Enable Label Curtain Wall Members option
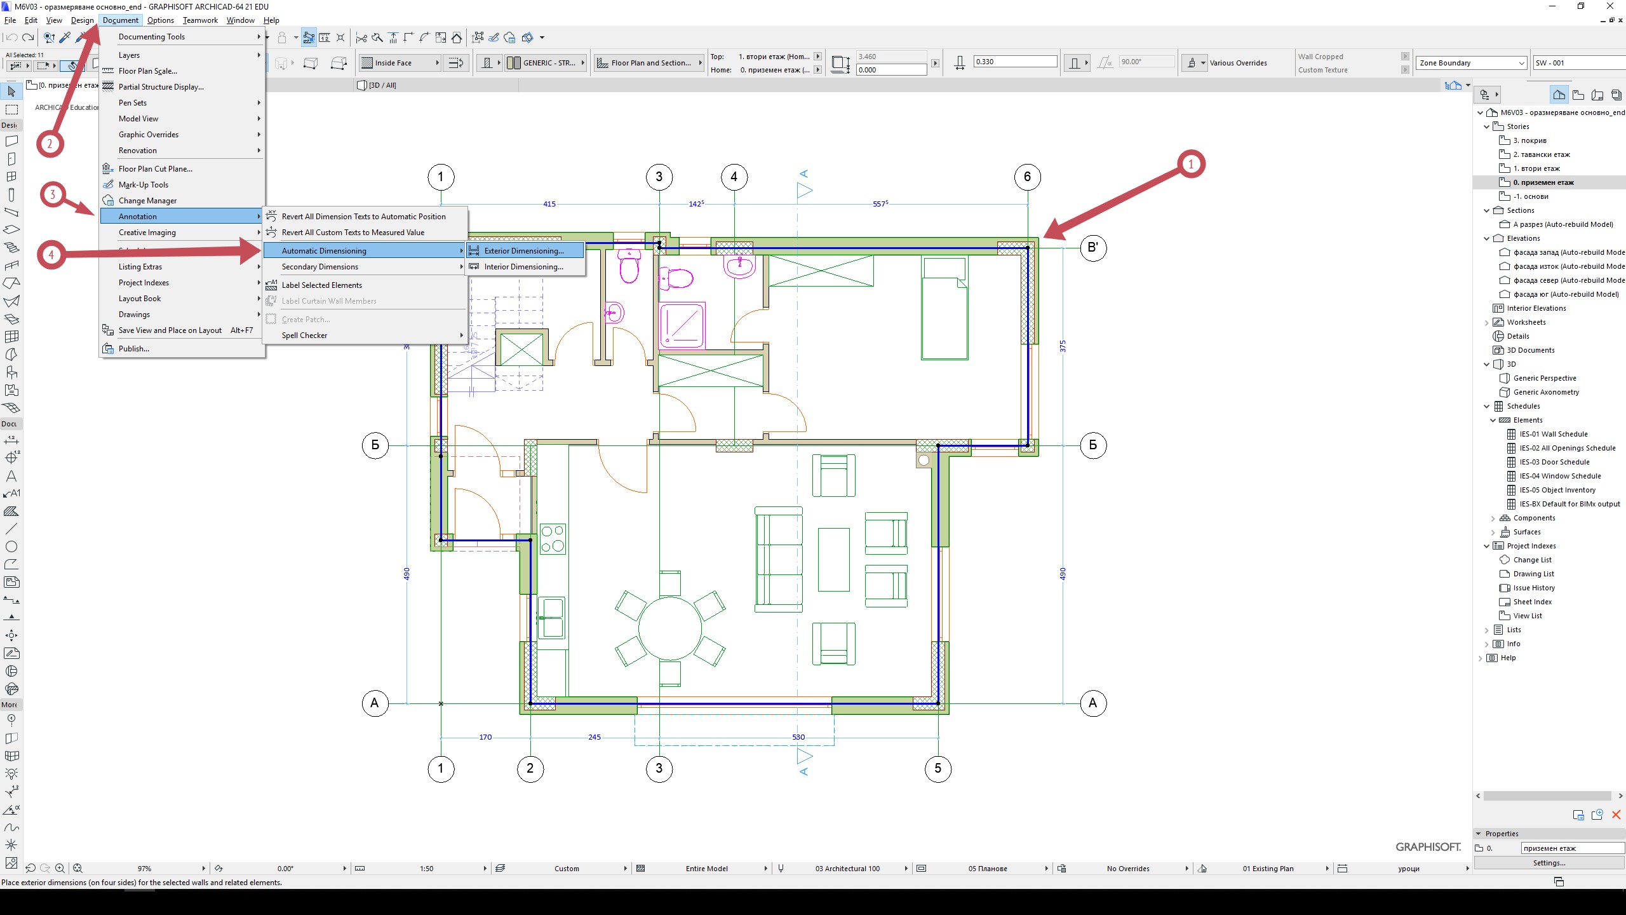This screenshot has width=1626, height=915. click(x=330, y=301)
